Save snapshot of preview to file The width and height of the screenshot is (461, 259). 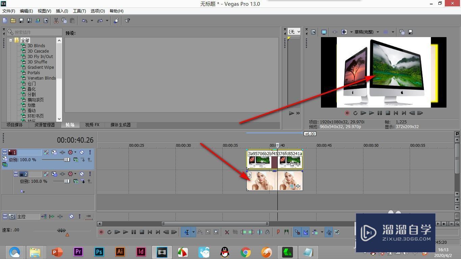pos(410,32)
